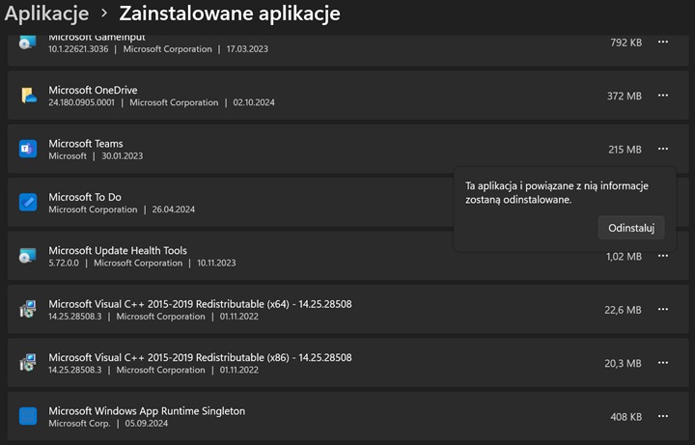695x445 pixels.
Task: Click the Visual C++ Redistributable (x86) icon
Action: click(28, 363)
